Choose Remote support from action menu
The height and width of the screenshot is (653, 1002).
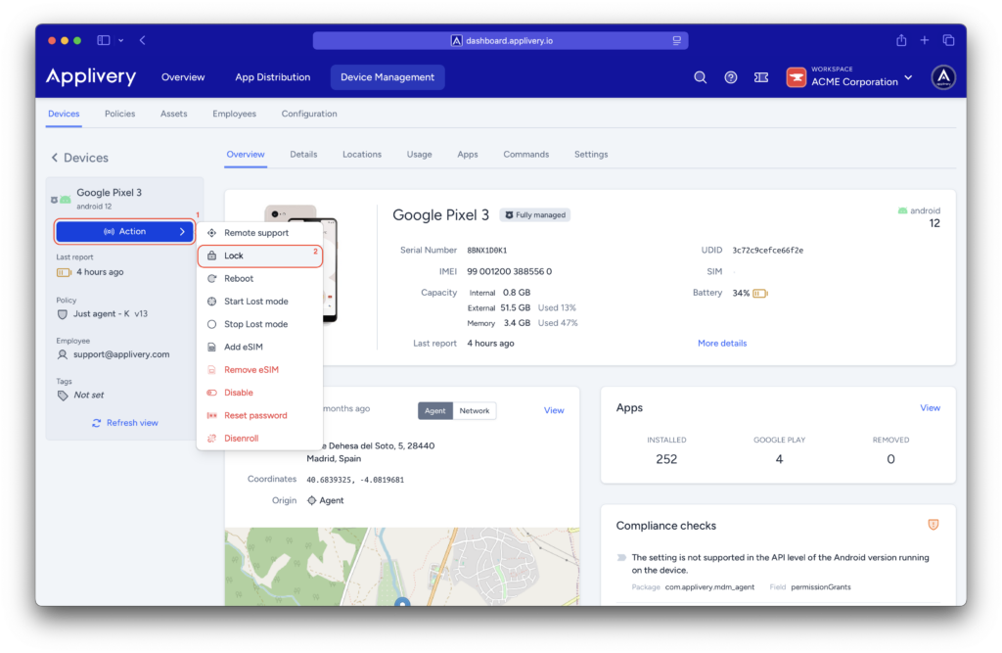click(259, 233)
